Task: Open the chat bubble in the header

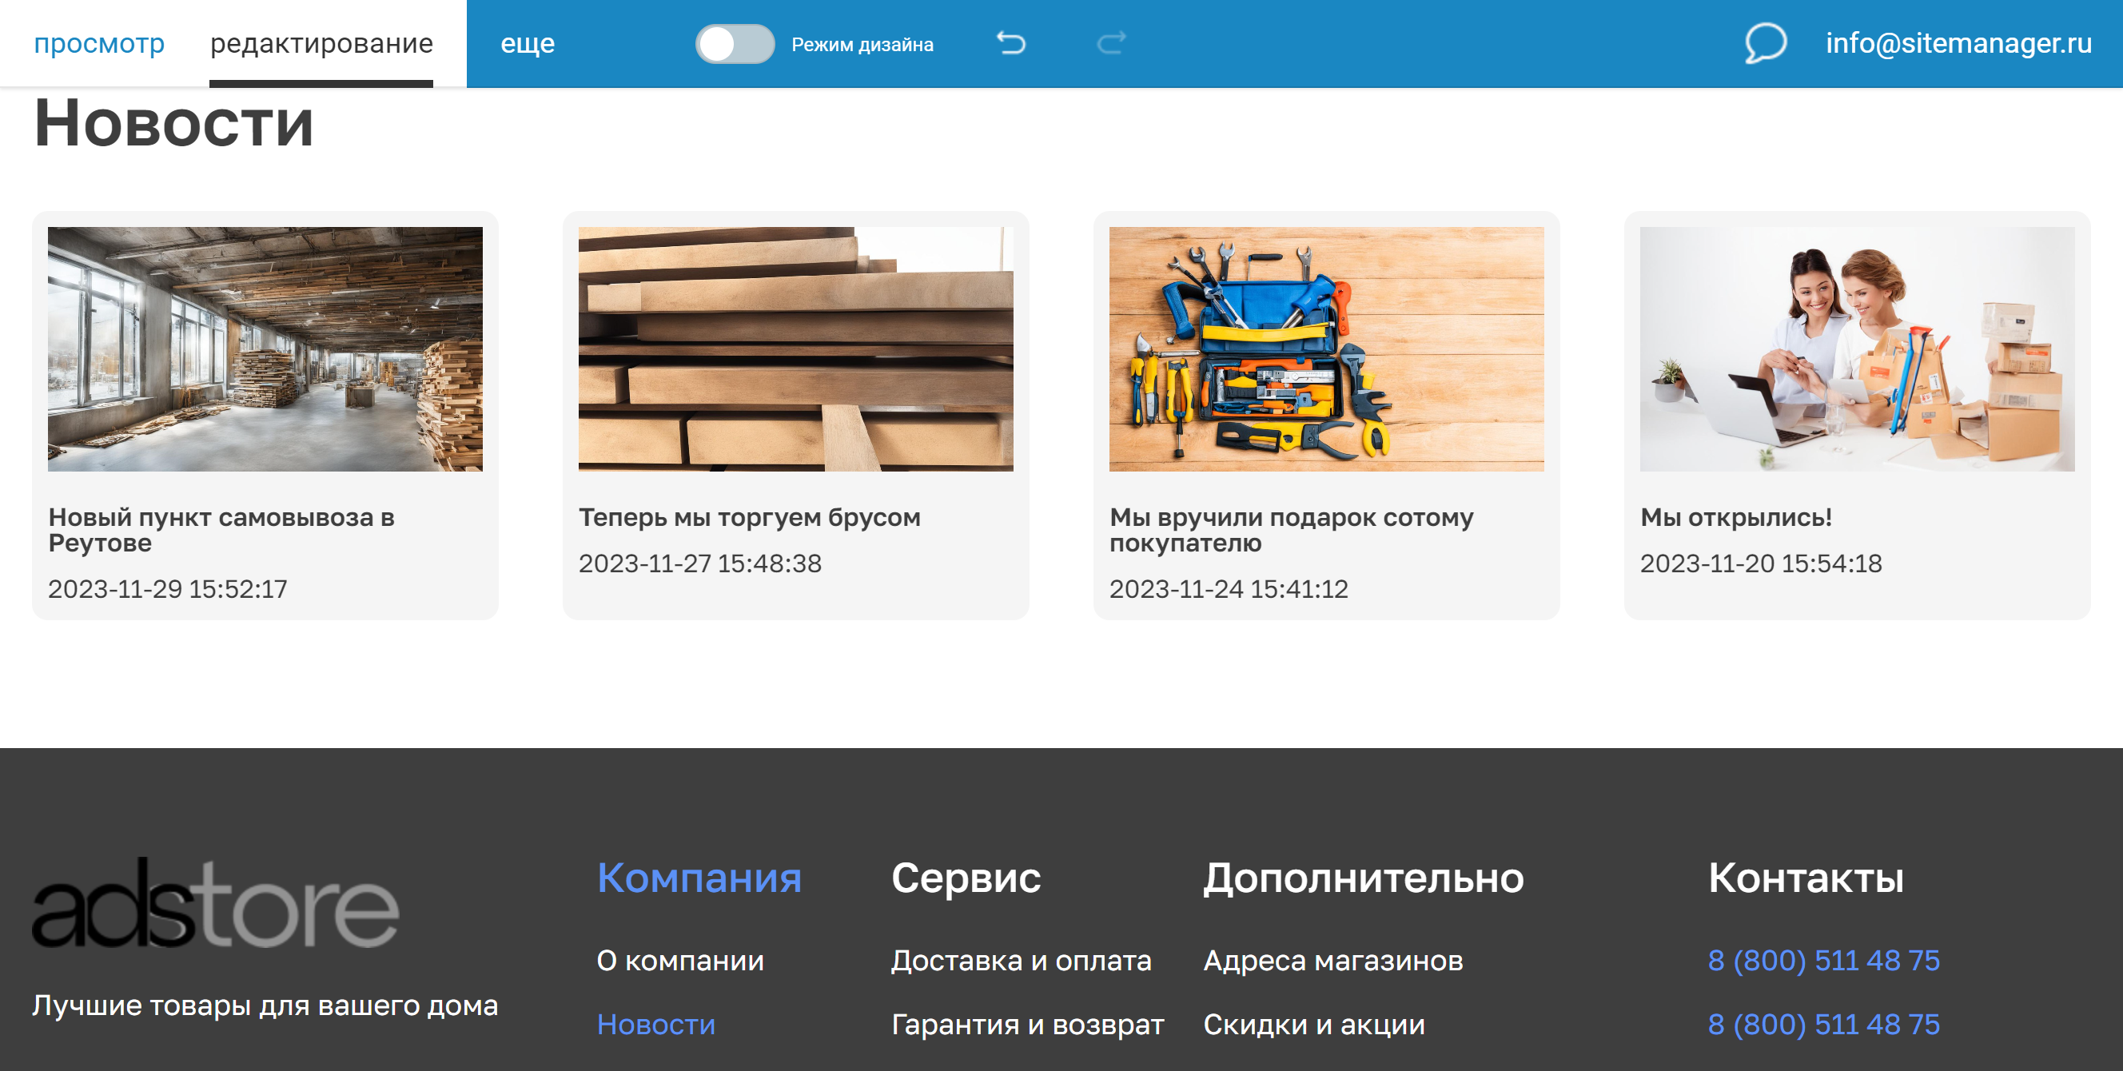Action: [x=1763, y=43]
